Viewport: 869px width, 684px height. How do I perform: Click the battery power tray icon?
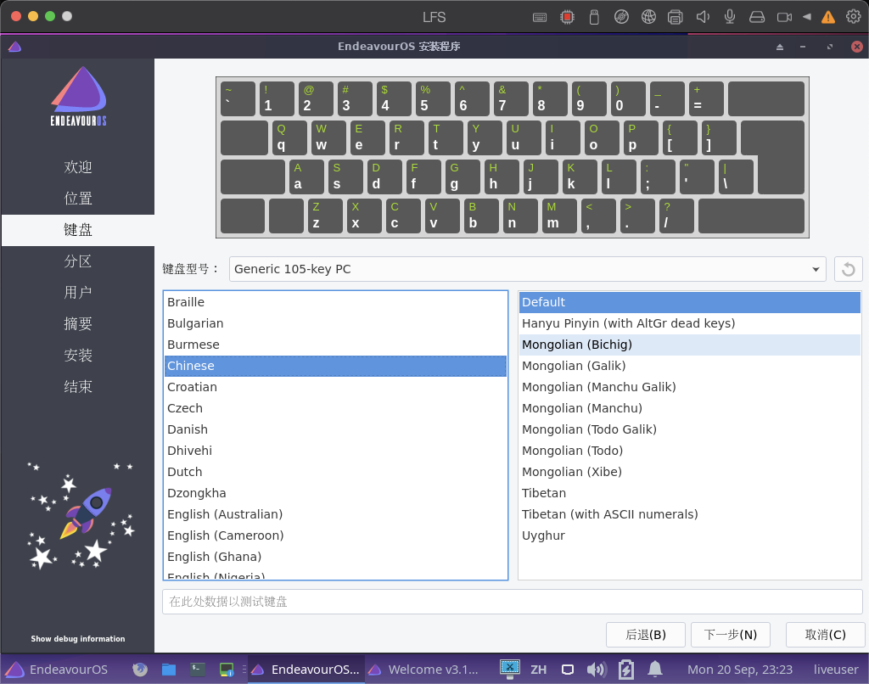pos(626,670)
